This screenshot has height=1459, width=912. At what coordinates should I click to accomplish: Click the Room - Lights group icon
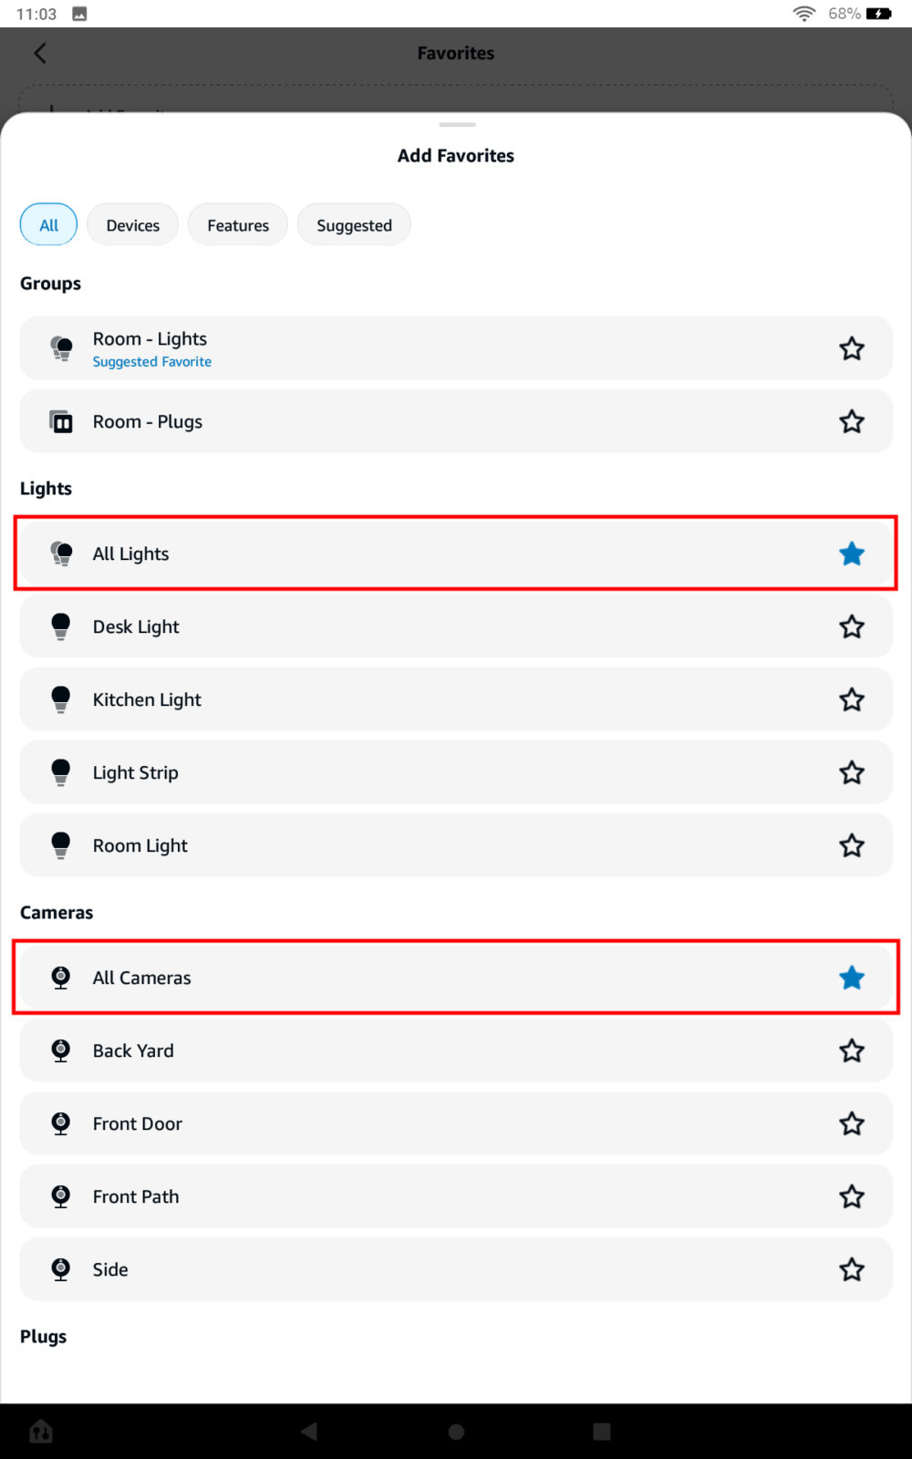point(60,347)
